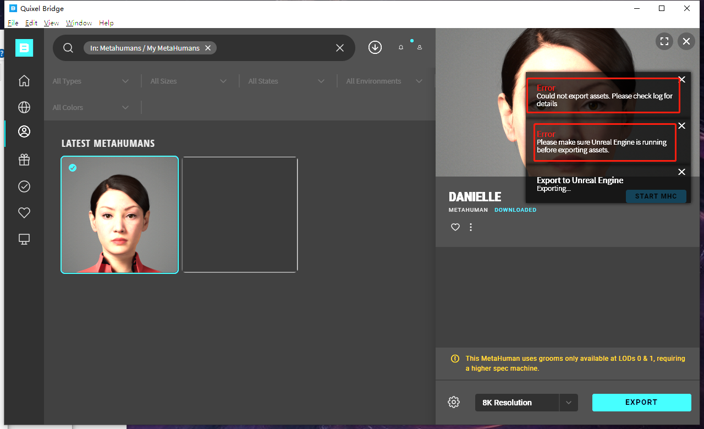Open the Home section in sidebar

(x=24, y=81)
